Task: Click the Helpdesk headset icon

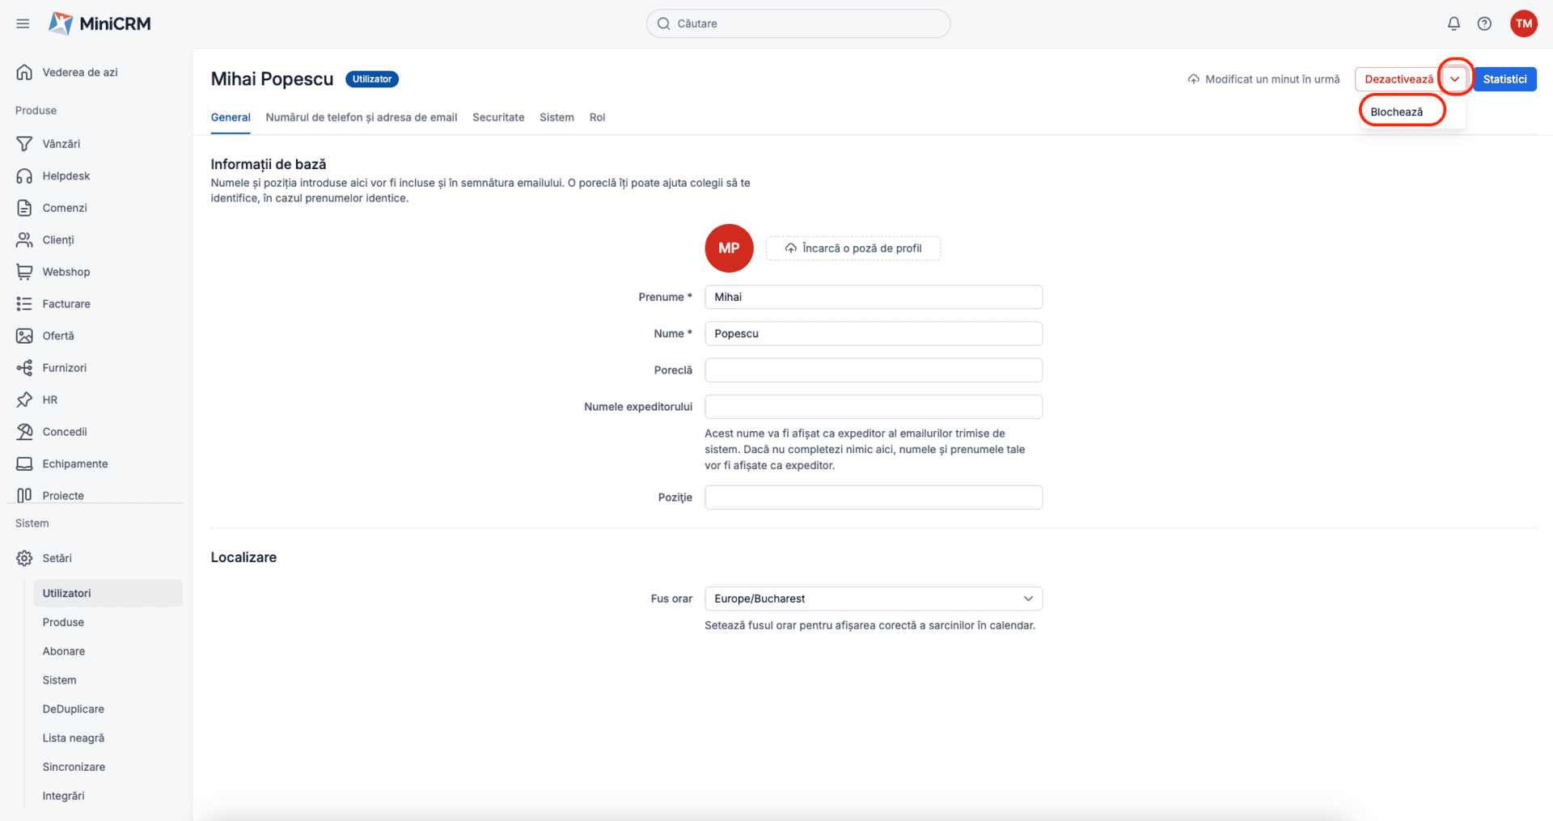Action: pos(24,176)
